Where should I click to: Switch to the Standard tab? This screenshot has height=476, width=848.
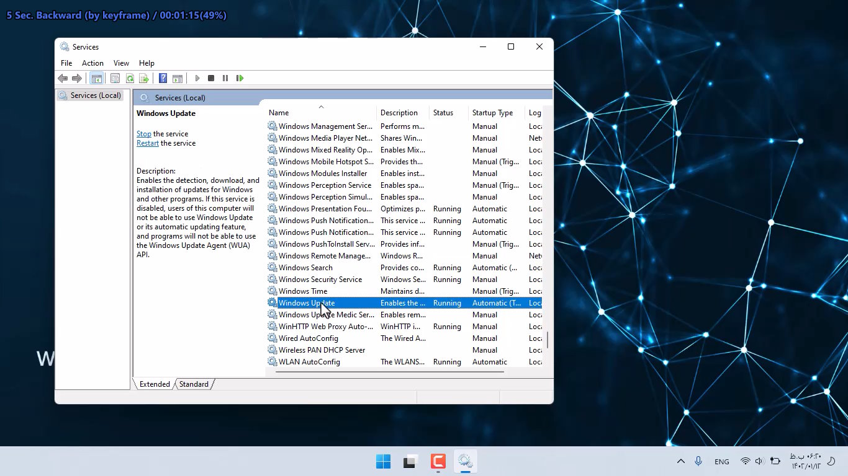194,384
